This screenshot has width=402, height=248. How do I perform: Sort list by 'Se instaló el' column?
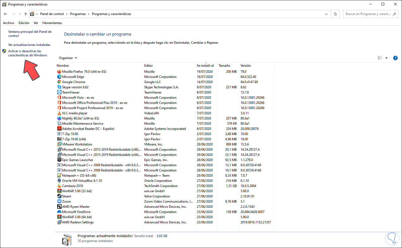tap(205, 66)
